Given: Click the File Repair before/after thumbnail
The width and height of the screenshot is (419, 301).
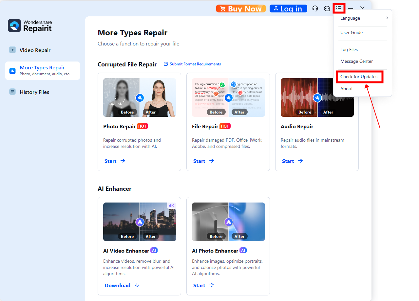Looking at the screenshot, I should (228, 97).
